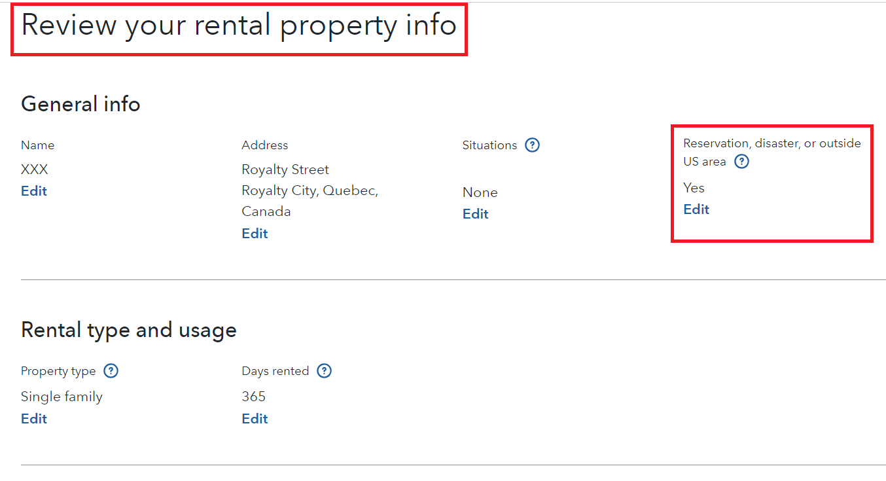Click the 'Single family' property type value

62,397
